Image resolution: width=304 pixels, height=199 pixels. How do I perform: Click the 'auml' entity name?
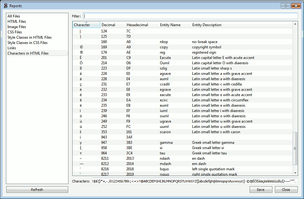pyautogui.click(x=164, y=79)
